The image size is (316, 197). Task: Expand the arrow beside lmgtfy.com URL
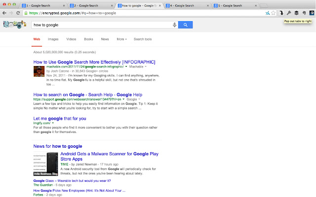53,123
